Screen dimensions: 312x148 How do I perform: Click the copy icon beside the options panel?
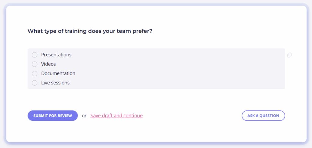(x=289, y=55)
